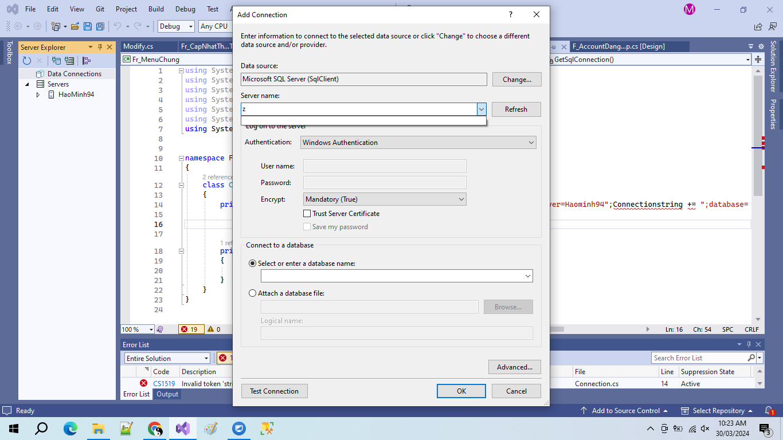Click the Live Share icon in Visual Studio title area
The image size is (783, 440).
[758, 26]
